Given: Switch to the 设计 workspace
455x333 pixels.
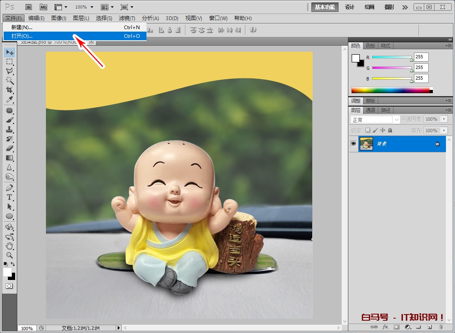Looking at the screenshot, I should point(350,7).
